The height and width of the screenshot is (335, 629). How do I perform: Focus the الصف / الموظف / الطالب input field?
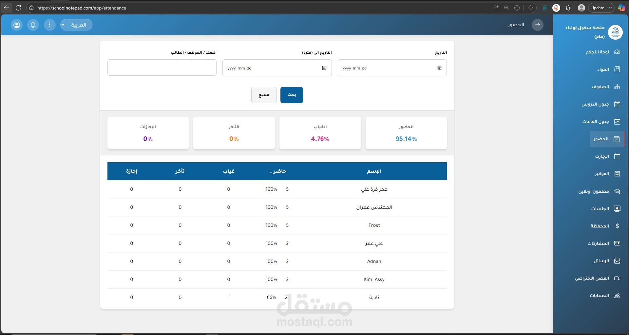[x=162, y=68]
